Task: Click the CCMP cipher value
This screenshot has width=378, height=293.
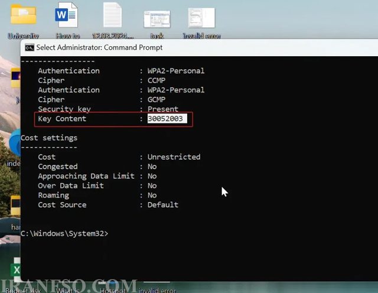Action: 157,80
